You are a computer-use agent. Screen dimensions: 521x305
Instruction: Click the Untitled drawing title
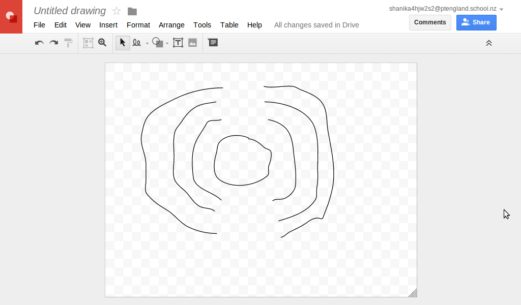coord(70,11)
